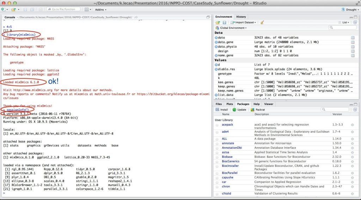The width and height of the screenshot is (361, 200).
Task: Select the Environment tab
Action: coord(224,17)
